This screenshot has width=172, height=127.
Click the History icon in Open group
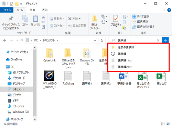[124, 28]
